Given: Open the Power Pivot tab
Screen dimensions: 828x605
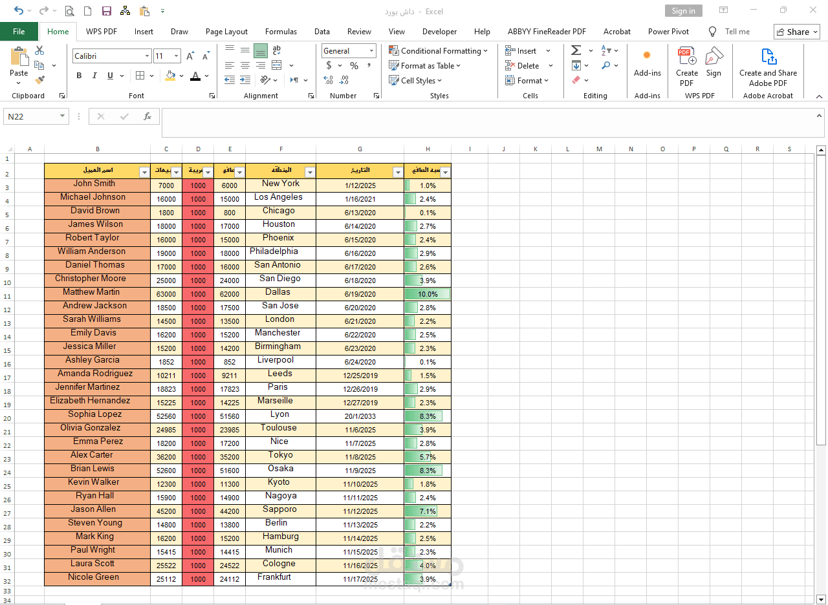Looking at the screenshot, I should pos(668,31).
